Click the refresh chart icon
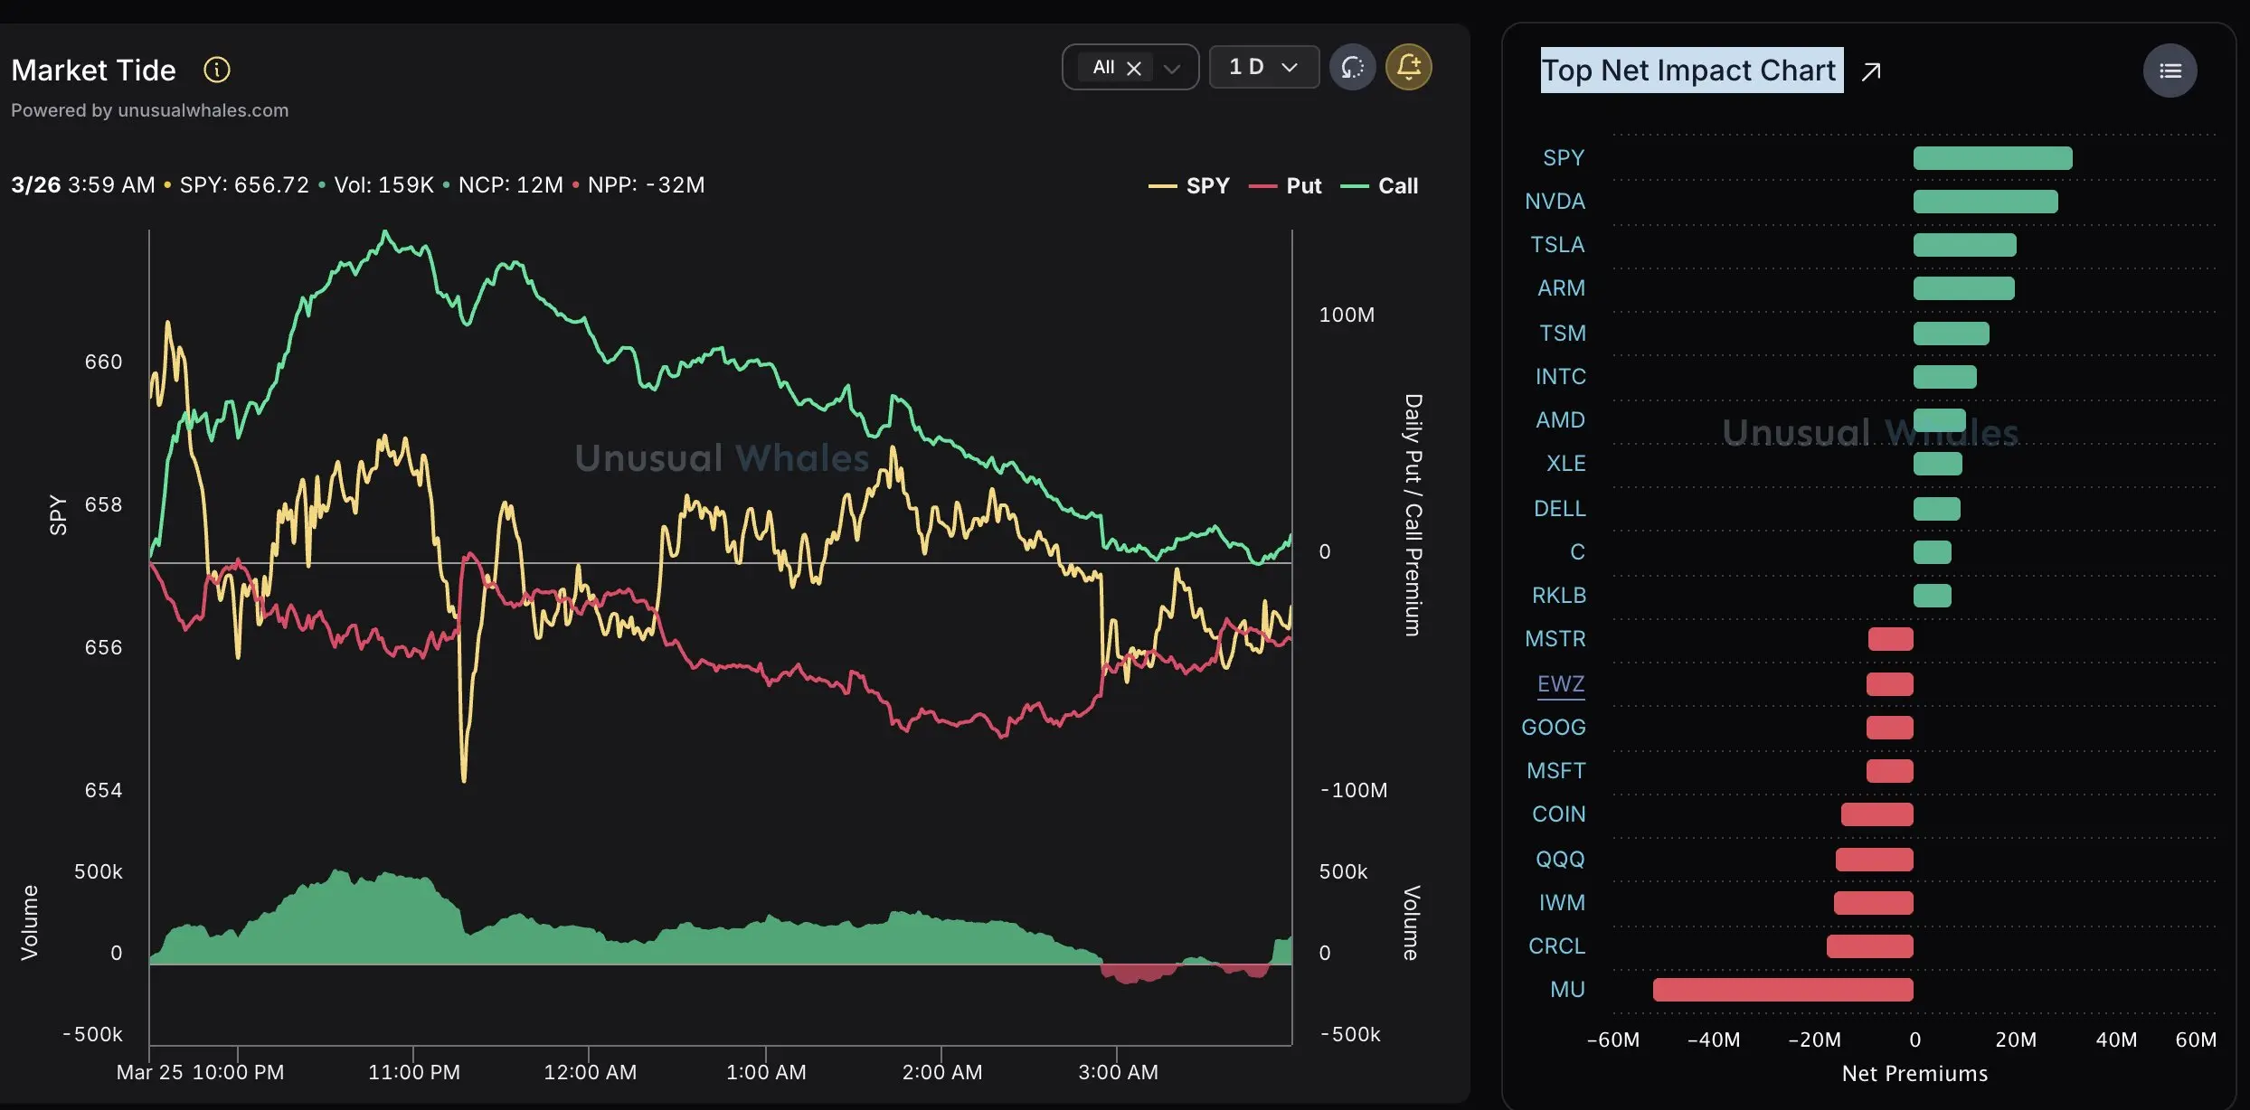Image resolution: width=2250 pixels, height=1110 pixels. [1352, 67]
